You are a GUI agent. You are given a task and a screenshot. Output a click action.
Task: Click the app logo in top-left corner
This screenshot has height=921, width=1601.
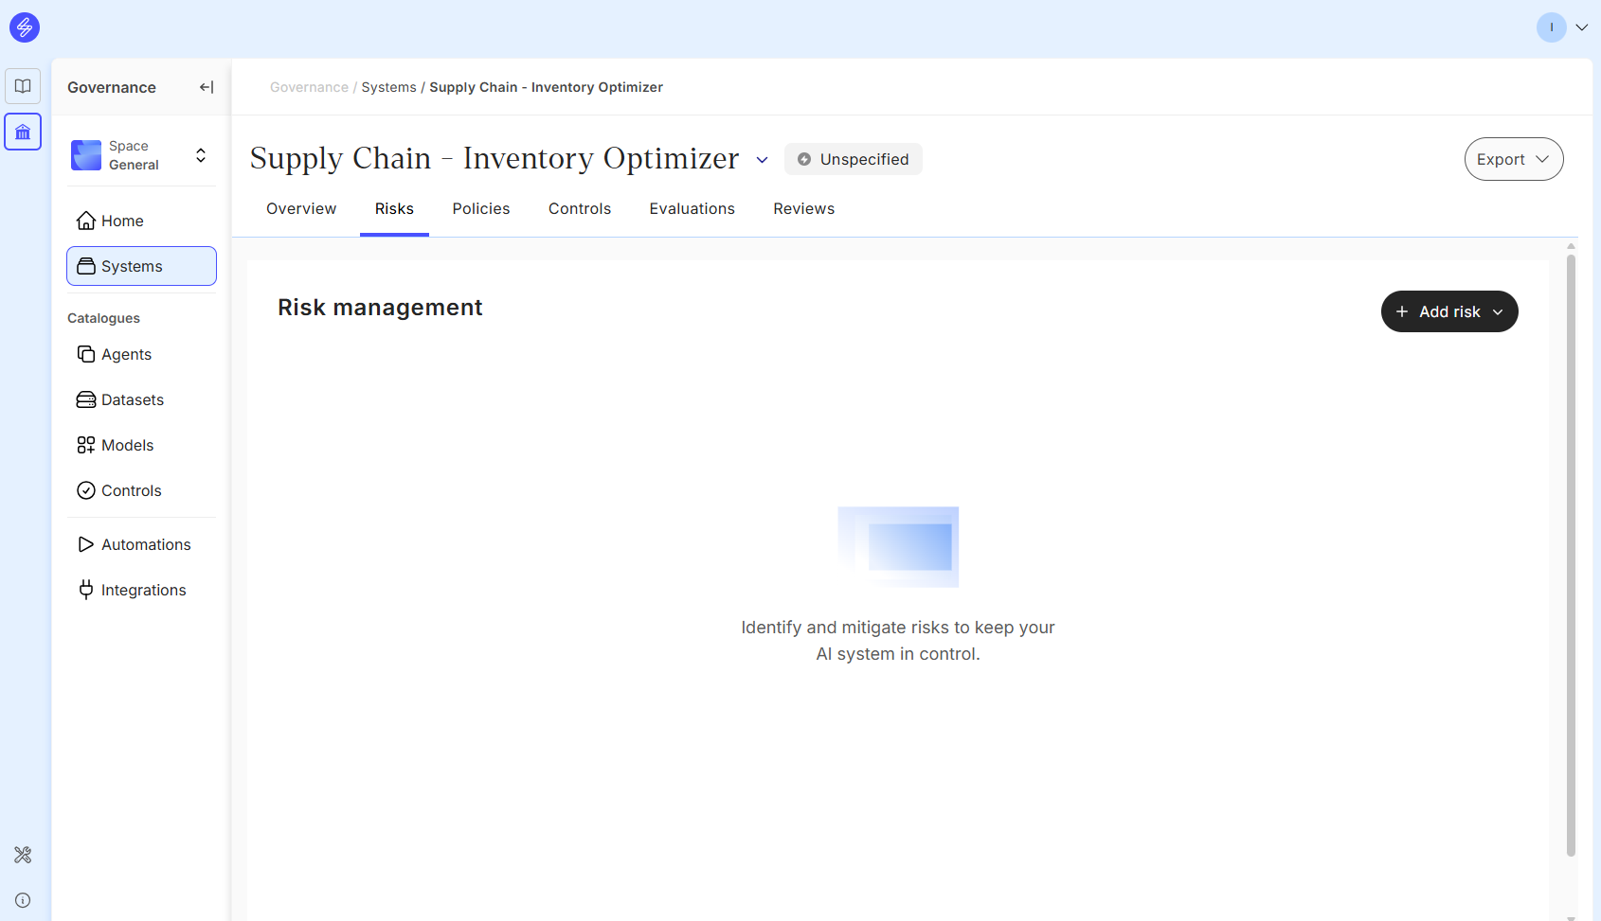pyautogui.click(x=24, y=27)
